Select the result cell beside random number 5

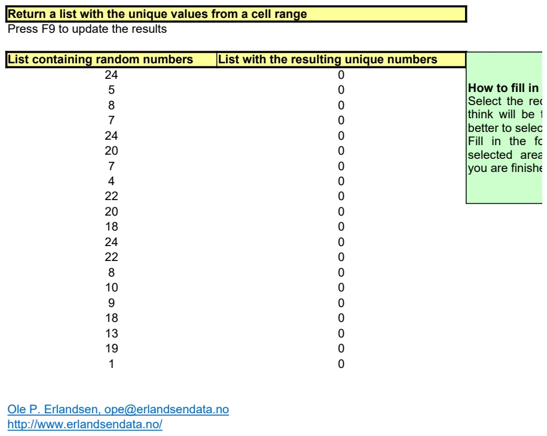[x=341, y=90]
